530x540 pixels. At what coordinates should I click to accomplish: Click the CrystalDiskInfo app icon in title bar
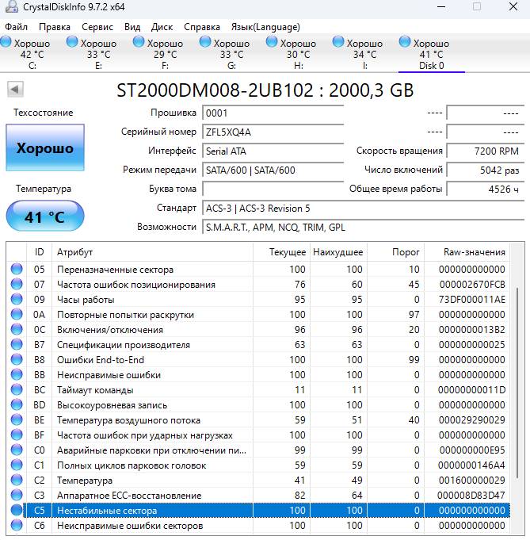coord(8,7)
